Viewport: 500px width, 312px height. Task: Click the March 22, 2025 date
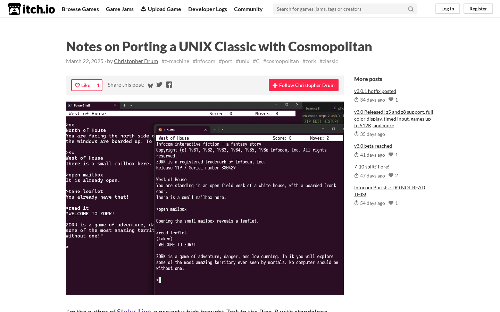(85, 61)
